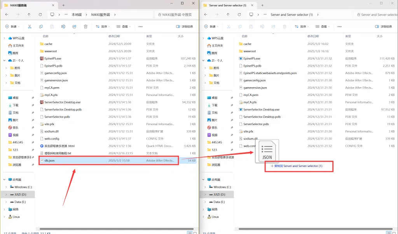Click the Delete trash icon in NIKKE服务端 window
The width and height of the screenshot is (398, 234).
86,27
